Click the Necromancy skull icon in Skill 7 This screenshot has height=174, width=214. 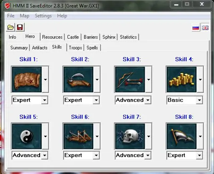[130, 136]
